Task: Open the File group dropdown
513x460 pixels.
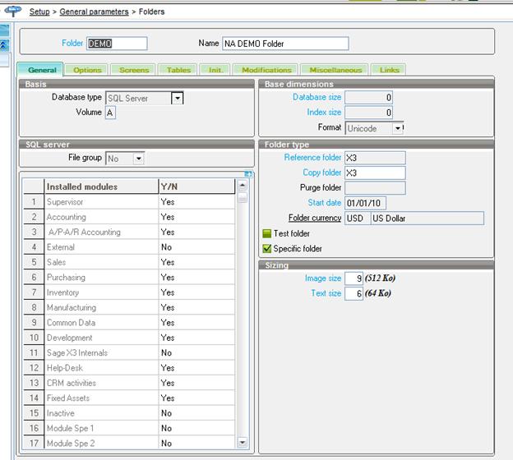Action: click(138, 159)
